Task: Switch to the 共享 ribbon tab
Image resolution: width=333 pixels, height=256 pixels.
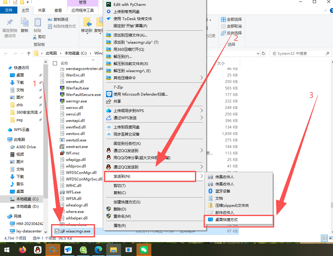Action: [x=41, y=10]
